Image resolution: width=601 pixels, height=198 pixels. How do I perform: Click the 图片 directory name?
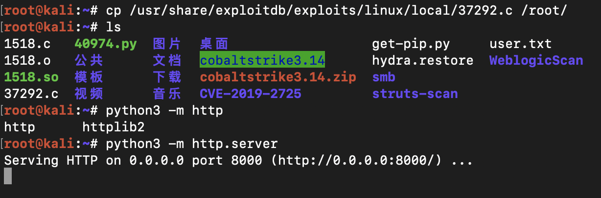coord(167,44)
